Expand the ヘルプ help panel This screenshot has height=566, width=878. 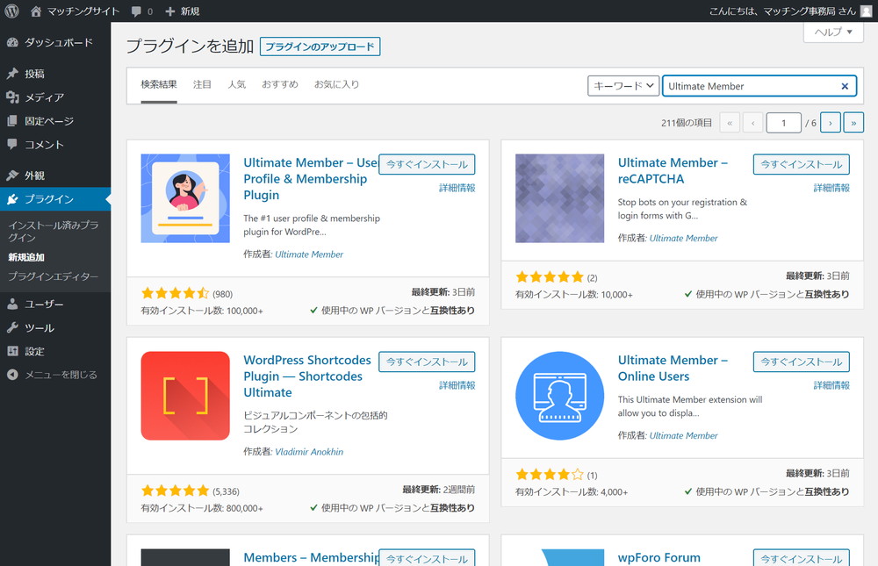click(833, 32)
